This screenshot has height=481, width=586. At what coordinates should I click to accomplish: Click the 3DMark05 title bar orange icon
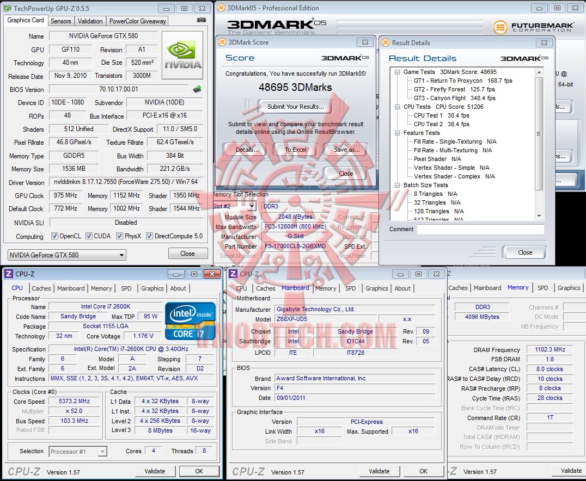(x=221, y=8)
